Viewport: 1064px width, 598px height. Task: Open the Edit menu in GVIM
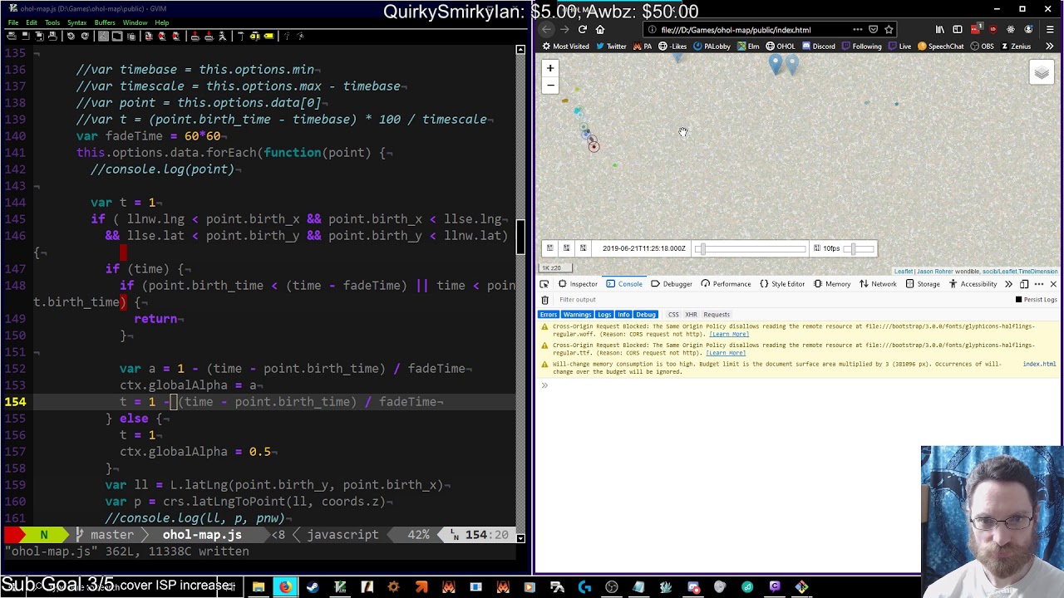pos(32,22)
